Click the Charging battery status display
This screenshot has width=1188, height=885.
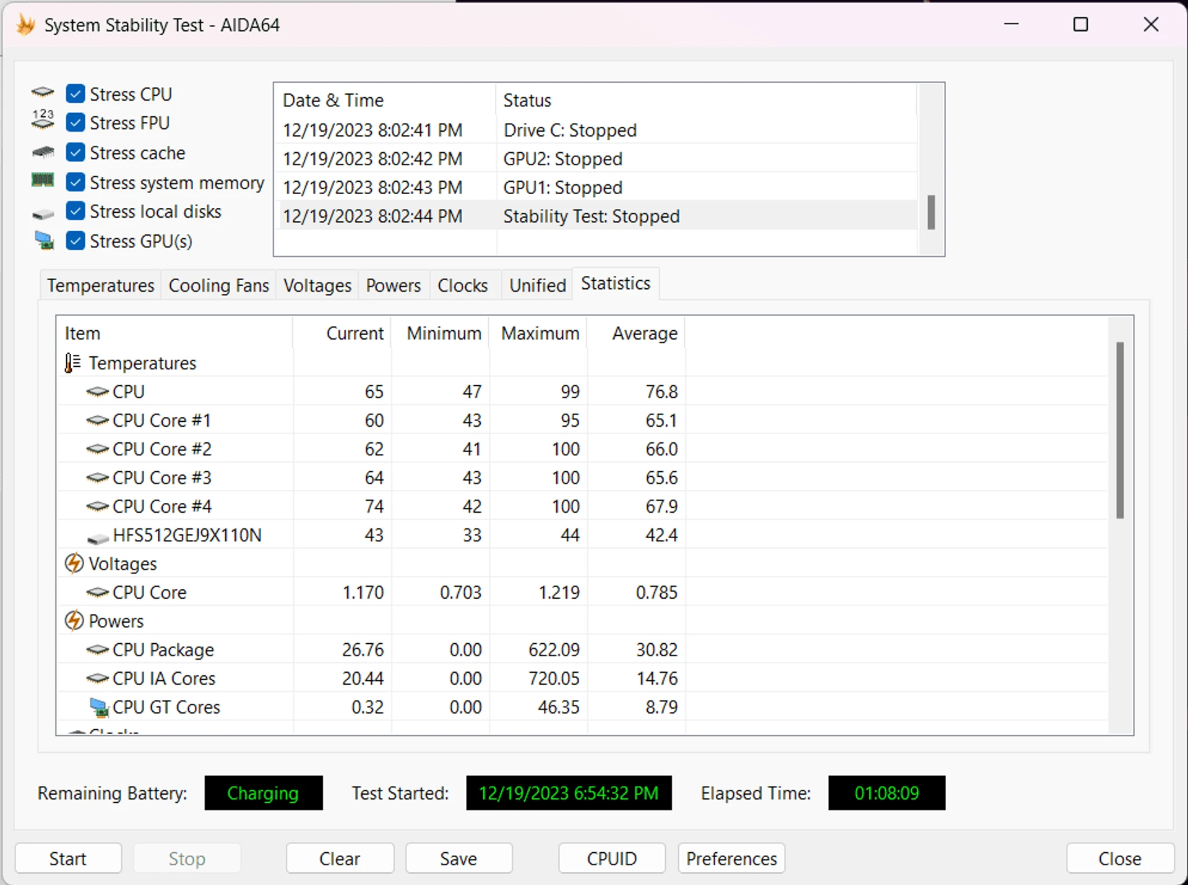[264, 793]
